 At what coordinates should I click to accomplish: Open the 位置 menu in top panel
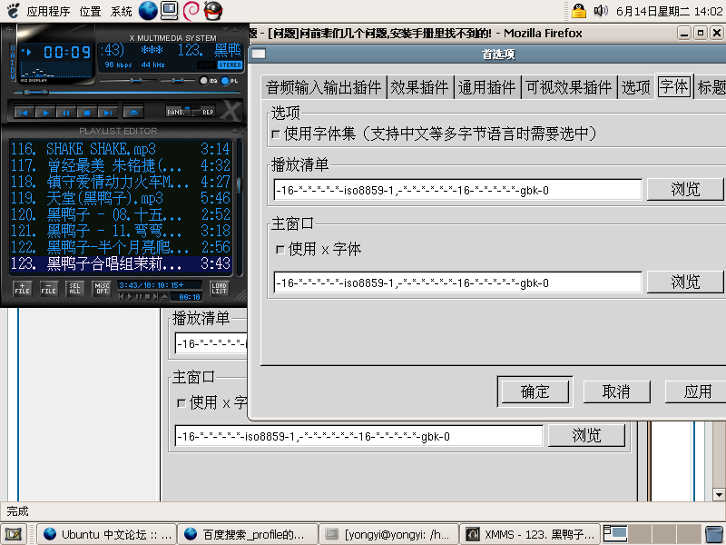tap(90, 11)
